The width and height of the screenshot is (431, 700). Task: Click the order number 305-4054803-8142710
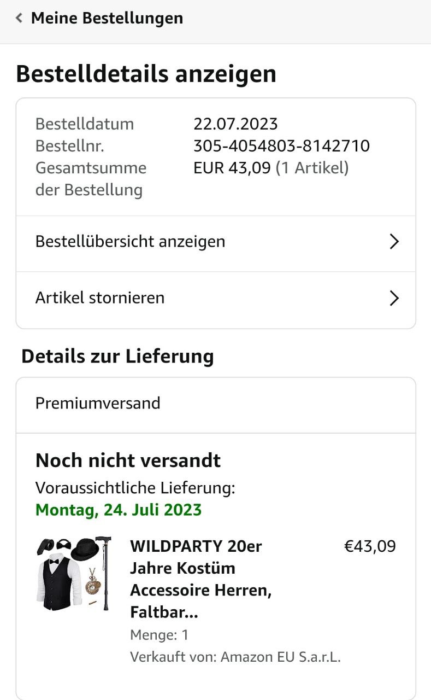tap(281, 146)
